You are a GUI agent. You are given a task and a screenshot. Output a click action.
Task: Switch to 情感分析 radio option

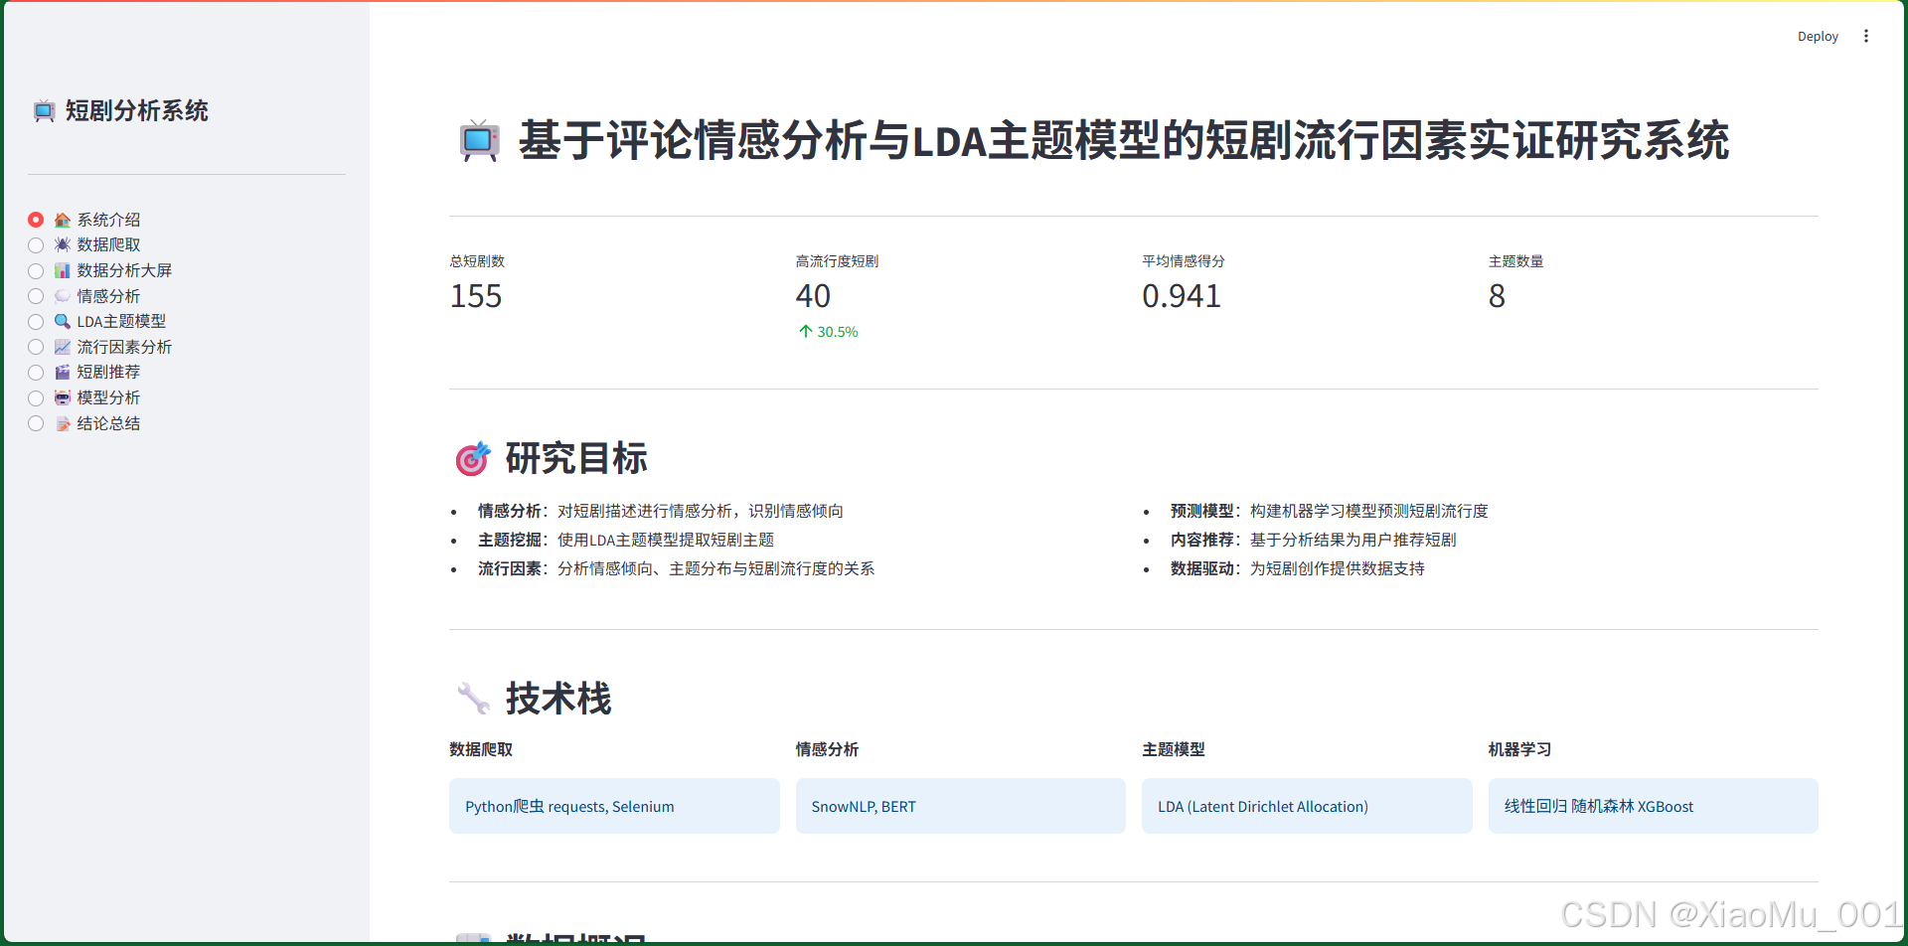(x=36, y=296)
